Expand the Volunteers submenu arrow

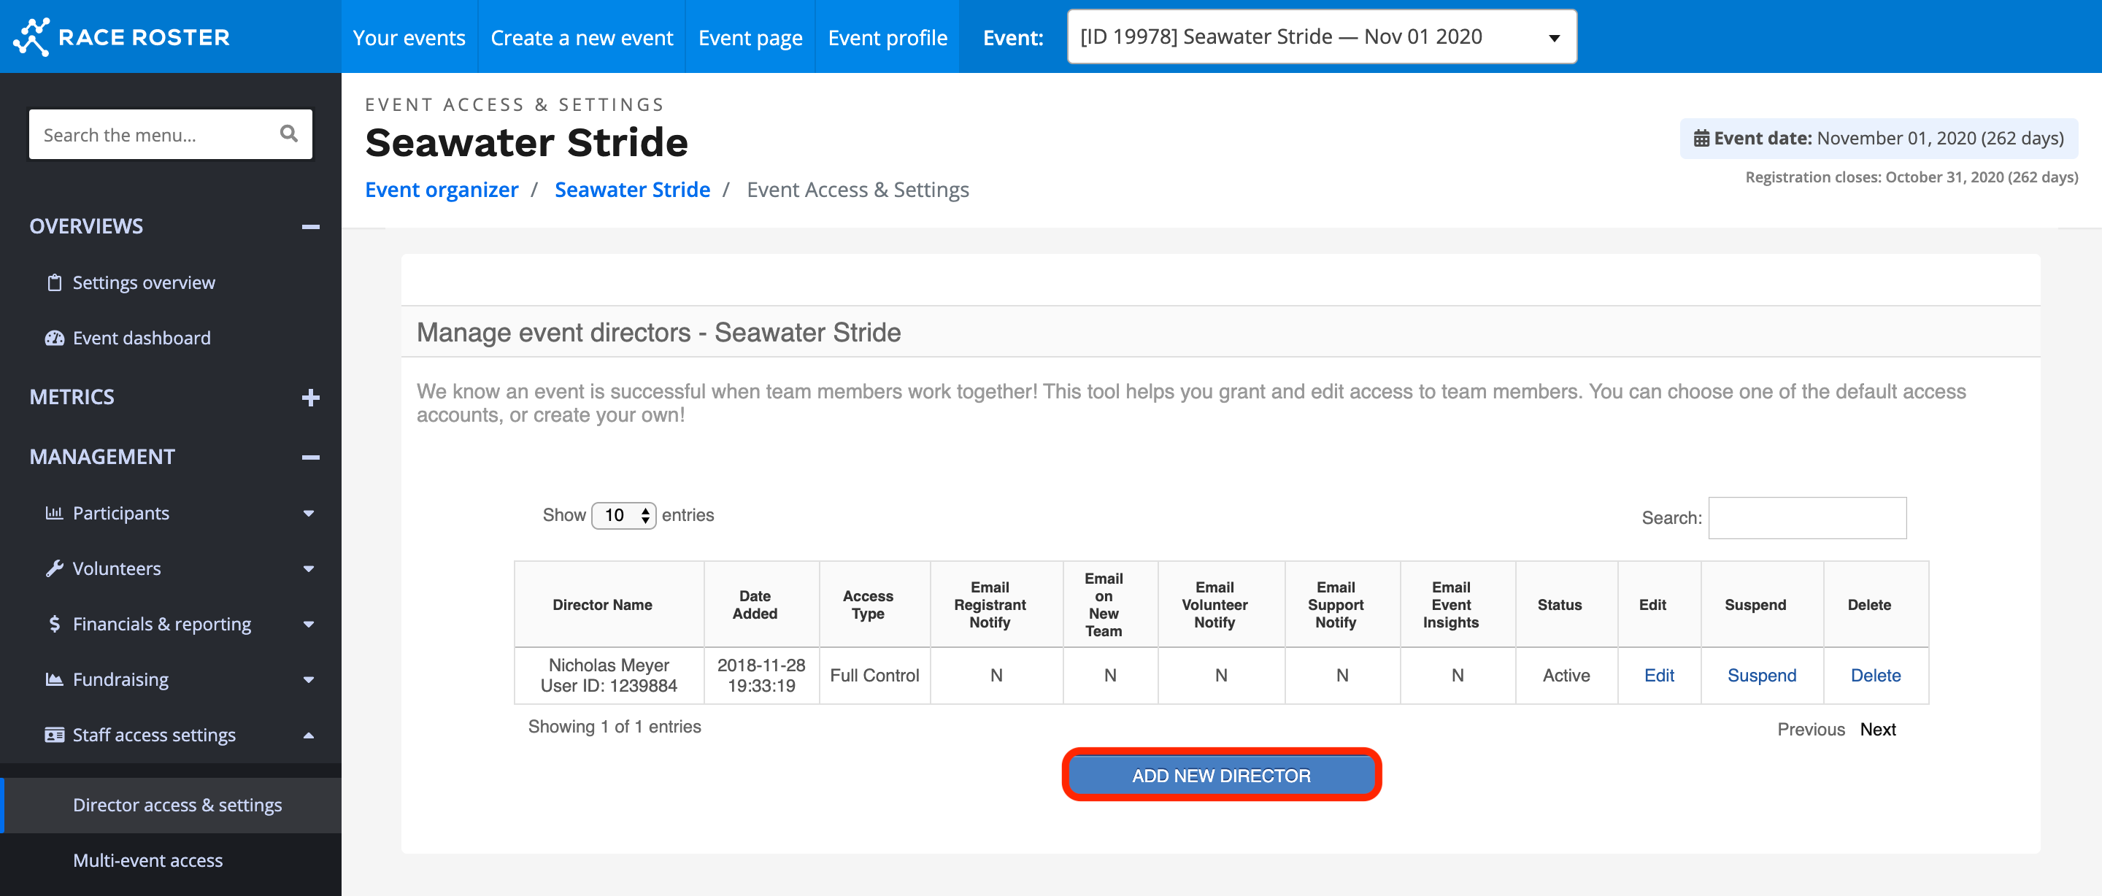309,569
